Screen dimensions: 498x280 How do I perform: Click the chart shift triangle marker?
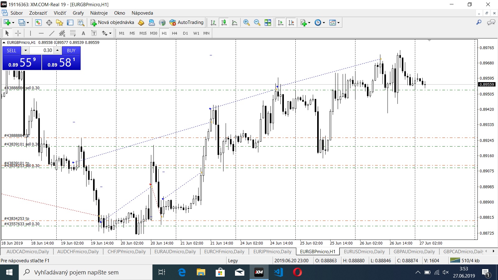pyautogui.click(x=429, y=40)
